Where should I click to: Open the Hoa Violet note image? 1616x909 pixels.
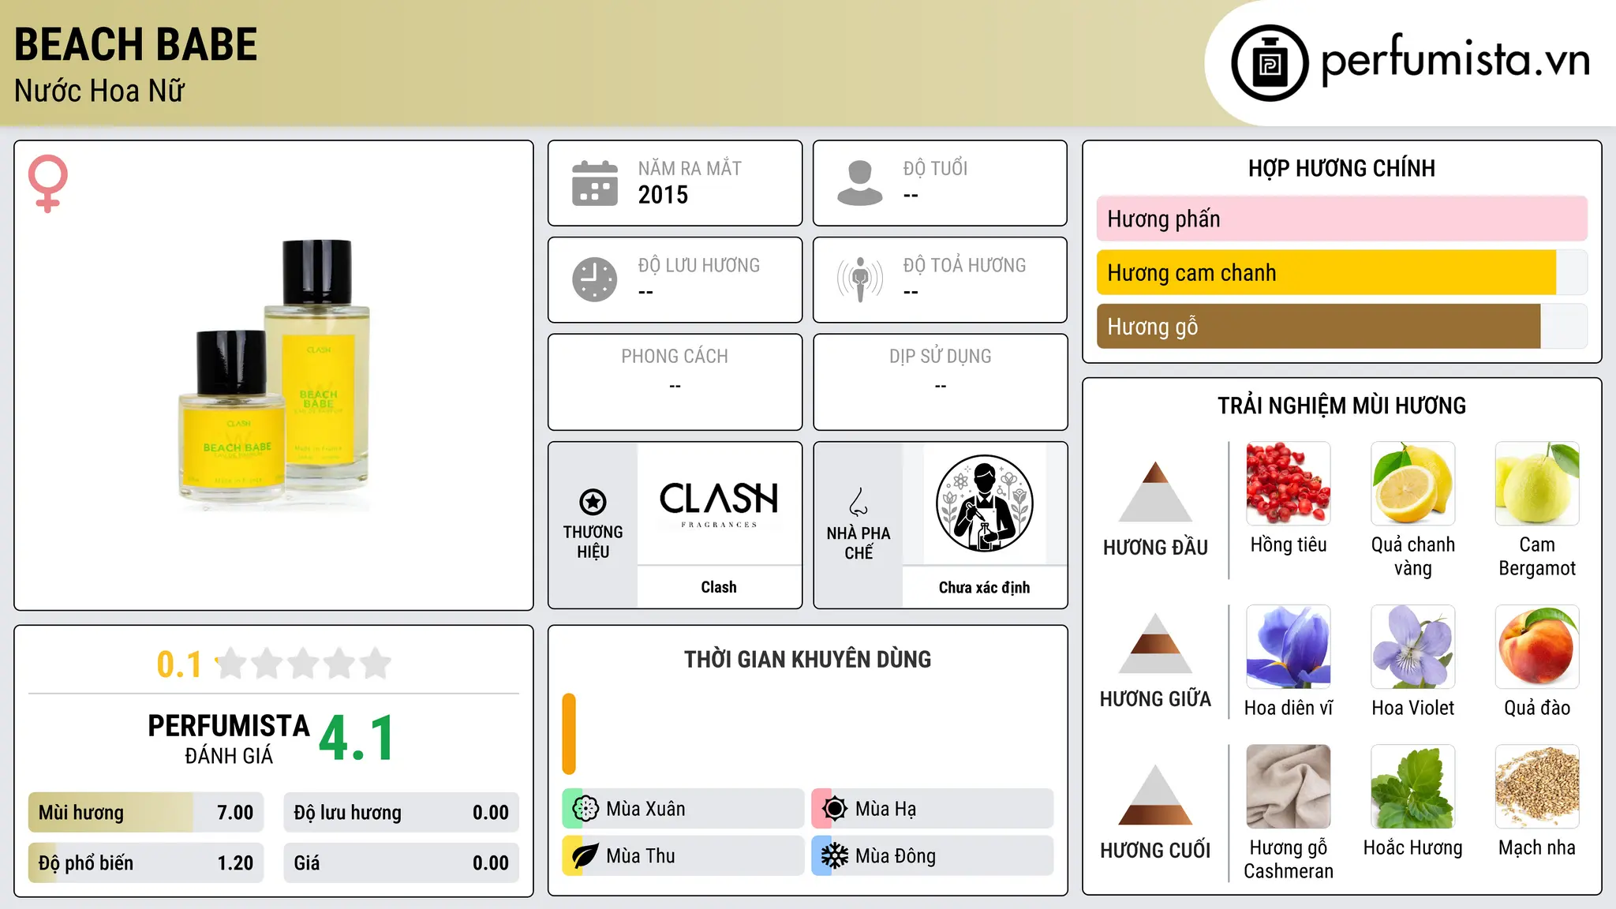(1413, 647)
